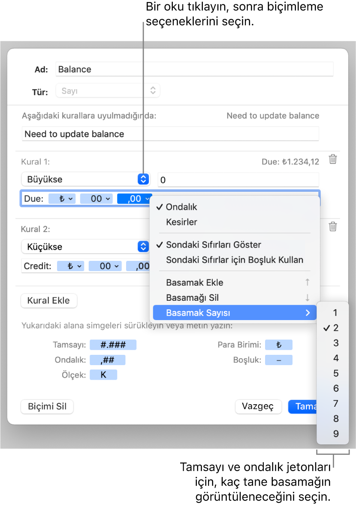Click the Kural Ekle button
The width and height of the screenshot is (356, 508).
48,301
